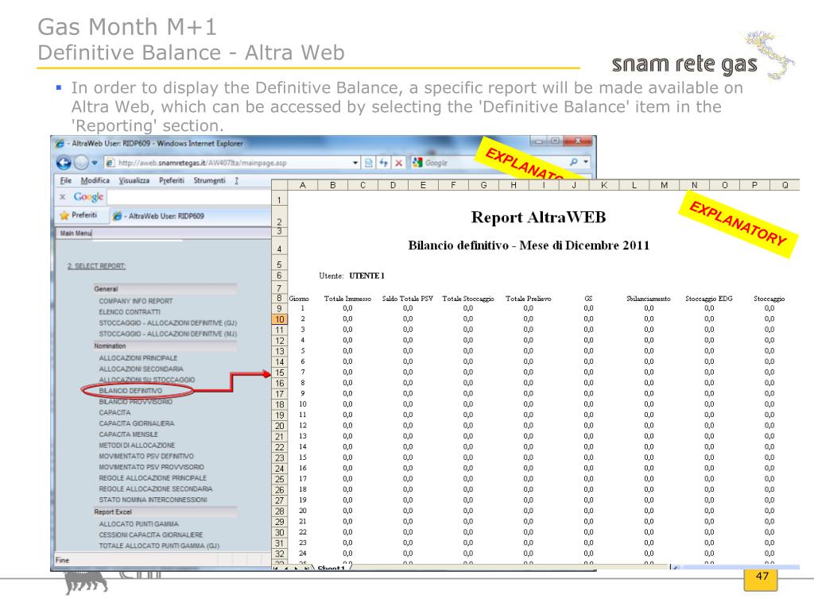Open the CAPACITA MENSILE report
This screenshot has height=610, width=814.
pyautogui.click(x=128, y=434)
